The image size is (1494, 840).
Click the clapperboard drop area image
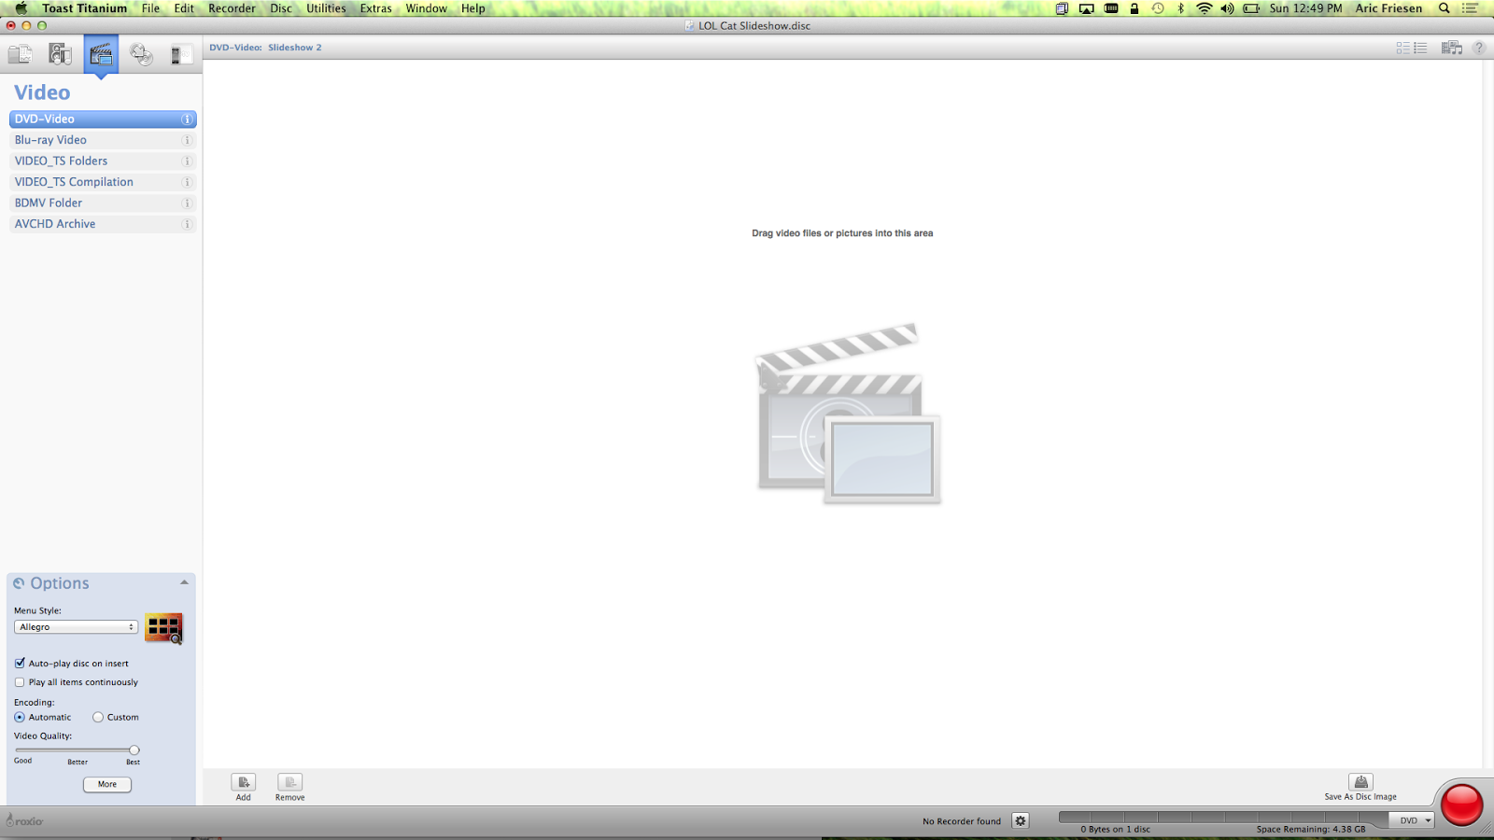tap(848, 413)
